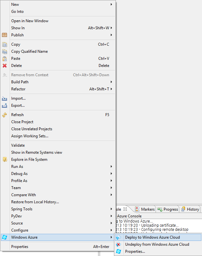This screenshot has height=256, width=202.
Task: Expand the Debug As submenu arrow
Action: coord(111,174)
